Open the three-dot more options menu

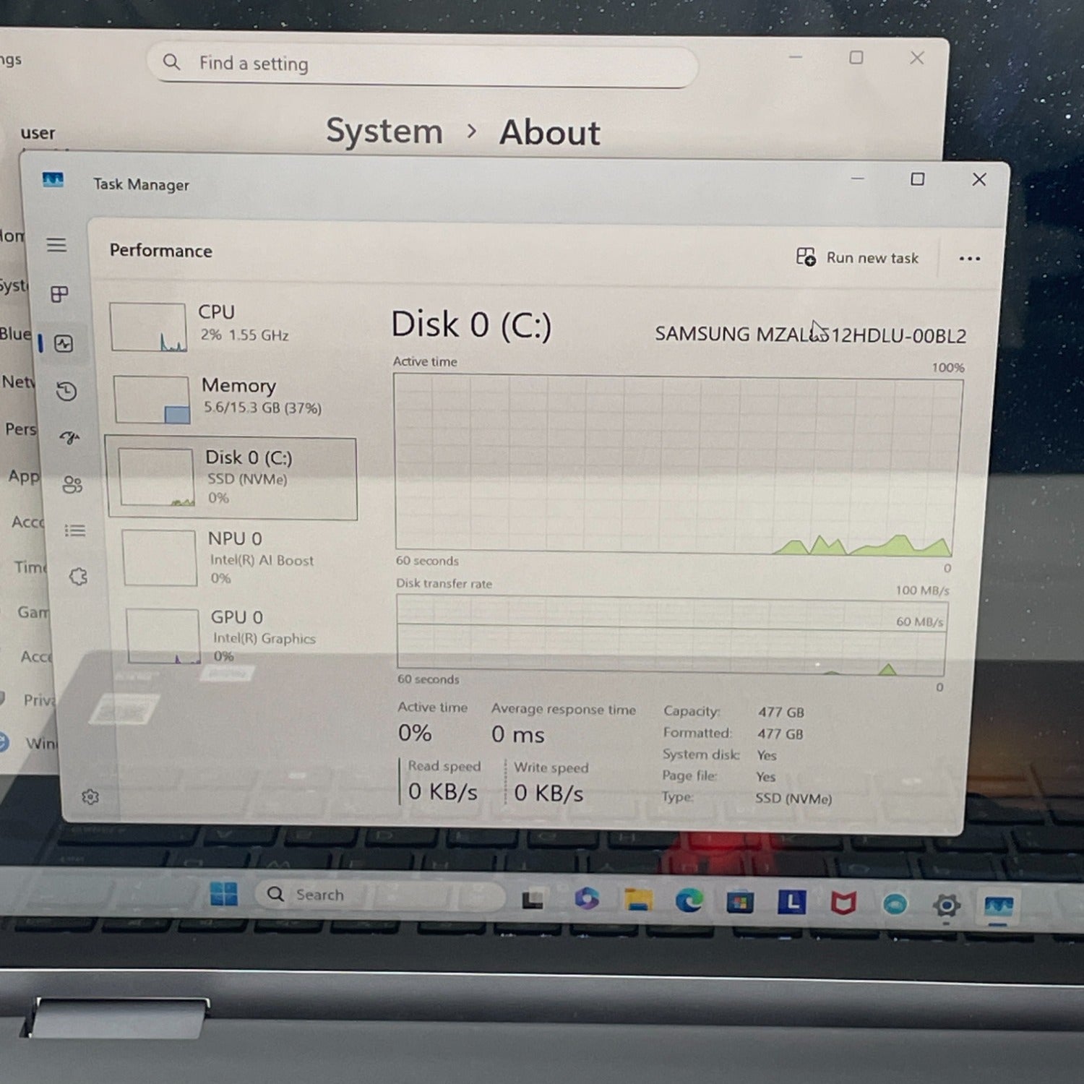(969, 259)
